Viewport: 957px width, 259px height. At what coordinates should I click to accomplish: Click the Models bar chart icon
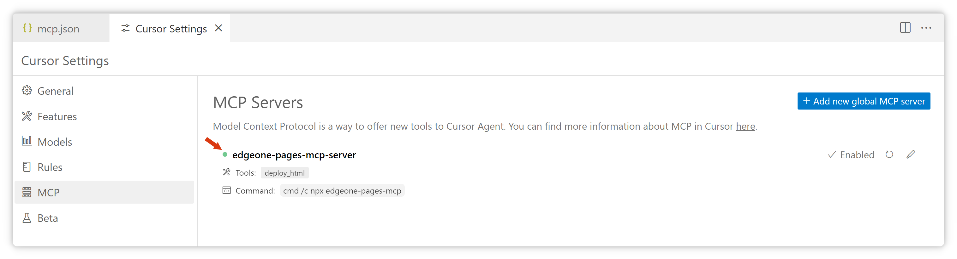[27, 141]
